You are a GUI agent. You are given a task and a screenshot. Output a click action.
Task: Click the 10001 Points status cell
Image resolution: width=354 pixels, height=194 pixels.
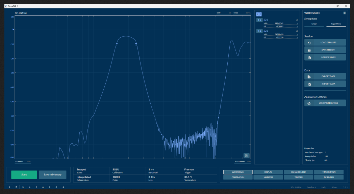click(127, 179)
